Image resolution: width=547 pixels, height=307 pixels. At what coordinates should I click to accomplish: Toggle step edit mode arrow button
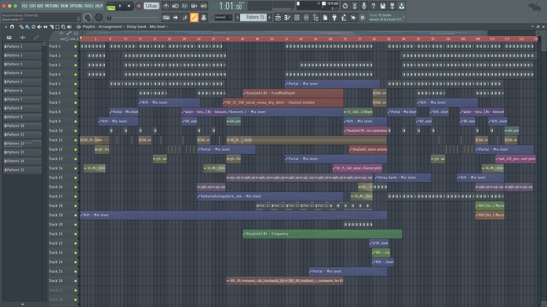(175, 17)
